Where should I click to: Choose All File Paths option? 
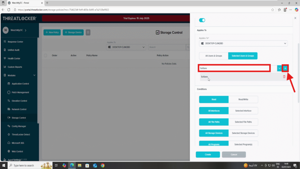[x=214, y=122]
